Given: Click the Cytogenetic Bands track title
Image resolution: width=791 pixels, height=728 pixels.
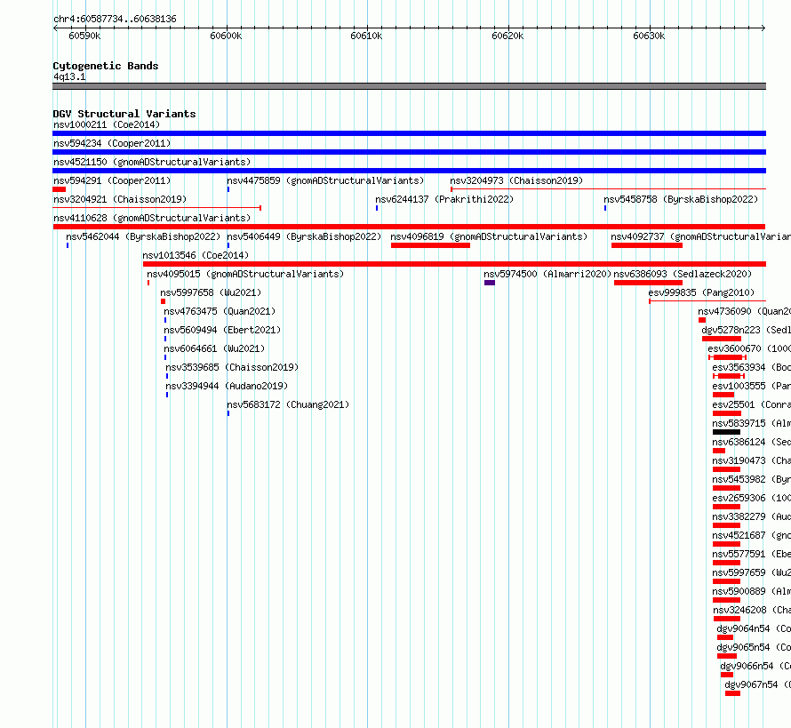Looking at the screenshot, I should click(106, 66).
